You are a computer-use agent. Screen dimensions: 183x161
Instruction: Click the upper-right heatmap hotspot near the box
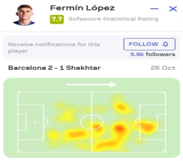point(121,107)
